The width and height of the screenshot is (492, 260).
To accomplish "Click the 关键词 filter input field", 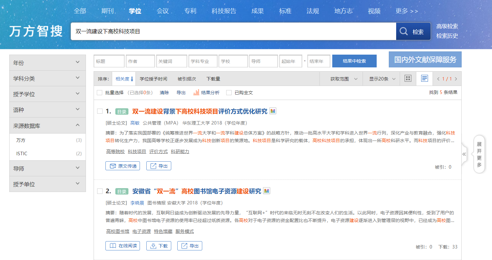I will (172, 61).
